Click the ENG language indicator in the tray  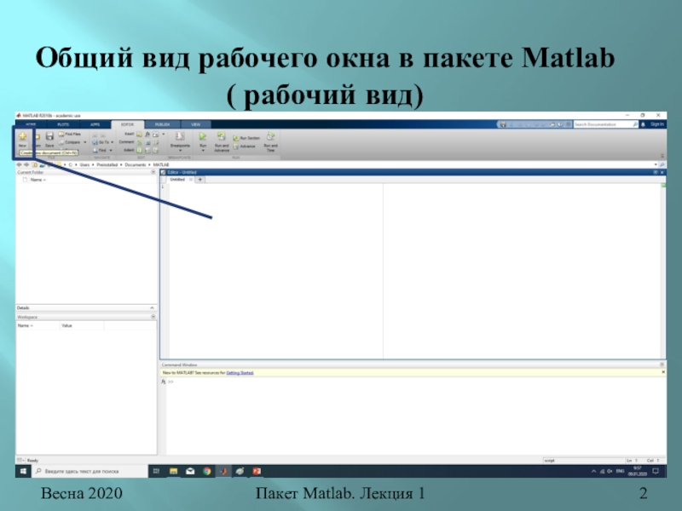(620, 471)
